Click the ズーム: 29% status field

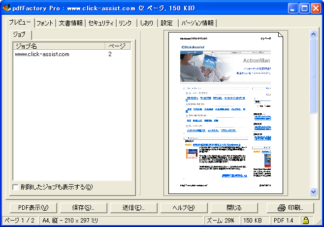(222, 221)
